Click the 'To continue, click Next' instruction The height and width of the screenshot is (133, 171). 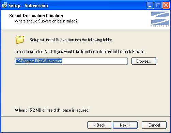coord(80,52)
